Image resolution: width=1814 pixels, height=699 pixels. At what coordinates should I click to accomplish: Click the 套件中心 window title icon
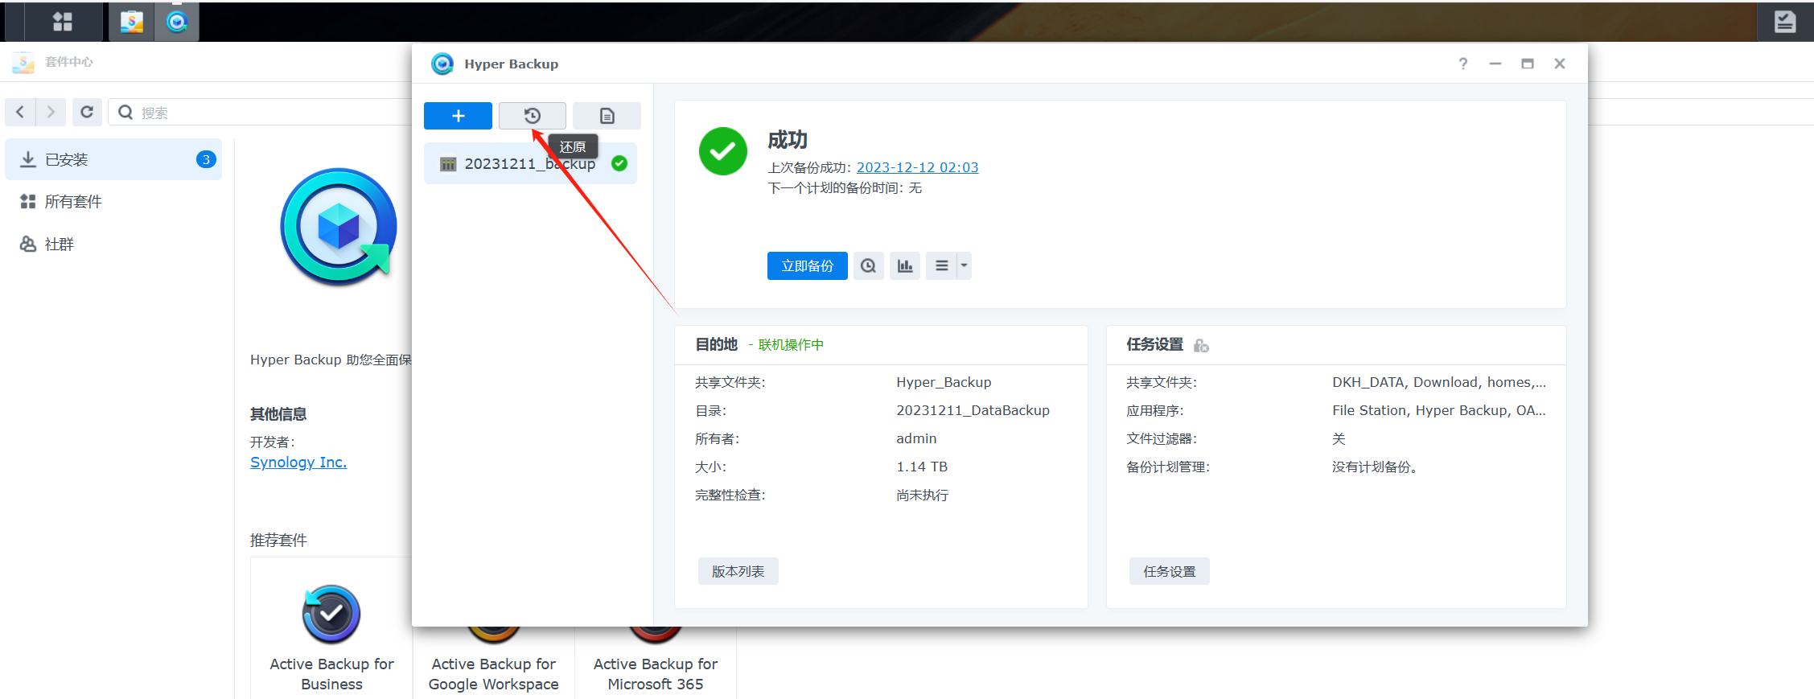coord(23,62)
